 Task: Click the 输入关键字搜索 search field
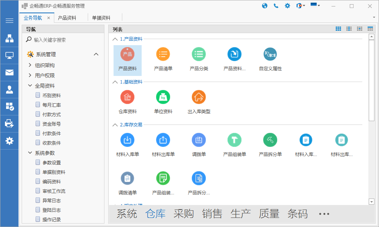[63, 40]
